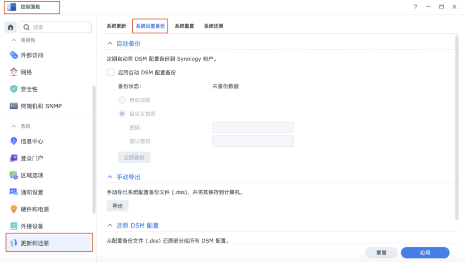465x262 pixels.
Task: Collapse the 手动导出 section
Action: click(109, 177)
